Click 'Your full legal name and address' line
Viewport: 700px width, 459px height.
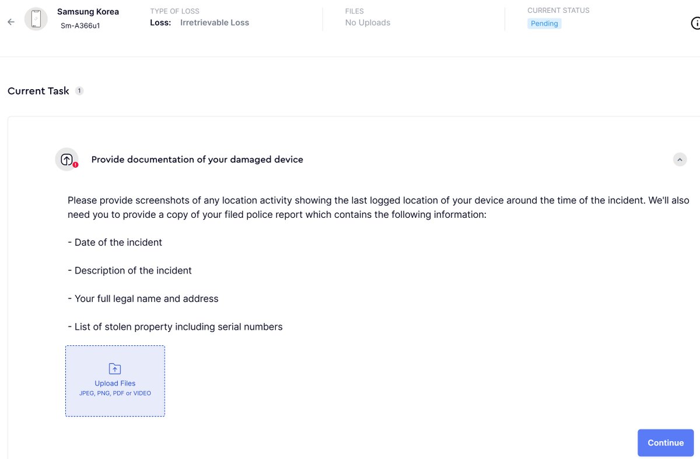click(x=143, y=299)
